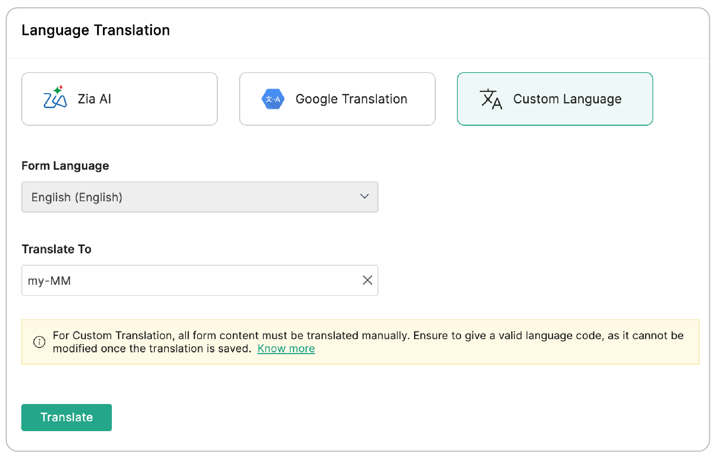The image size is (717, 459).
Task: Click the Translate button
Action: point(66,417)
